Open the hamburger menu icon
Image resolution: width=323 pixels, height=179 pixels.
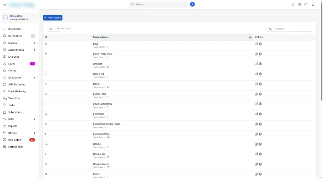[x=4, y=4]
